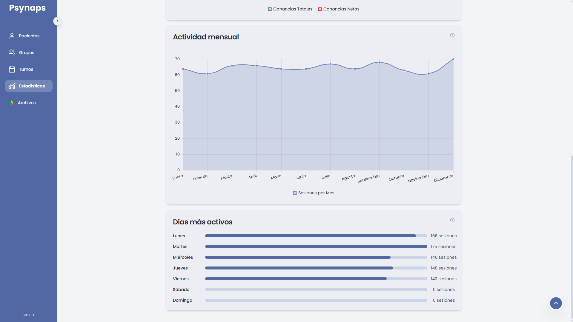This screenshot has width=573, height=322.
Task: Click the version label v1.3.10
Action: (29, 315)
